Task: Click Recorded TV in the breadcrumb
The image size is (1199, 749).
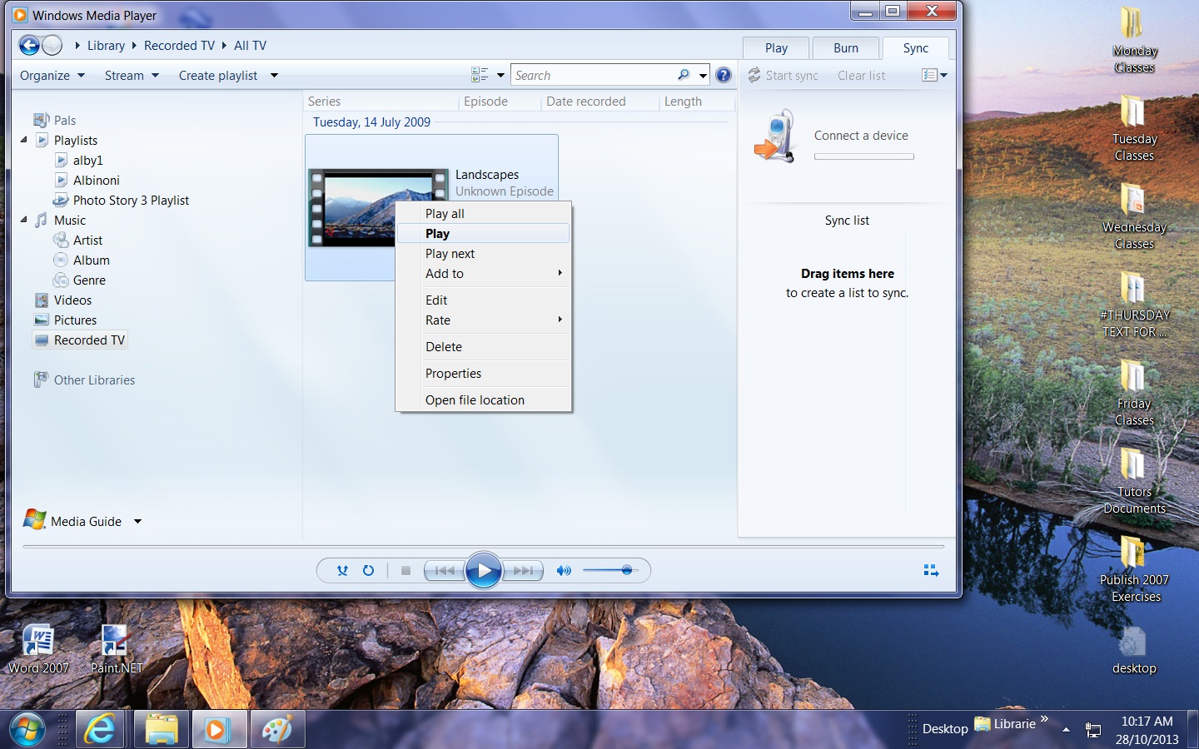Action: click(x=179, y=46)
